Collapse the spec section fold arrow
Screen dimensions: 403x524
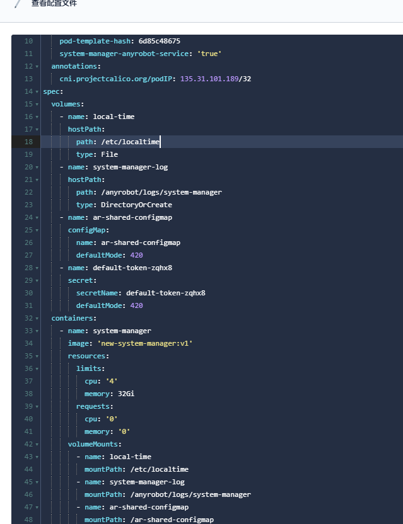coord(37,91)
